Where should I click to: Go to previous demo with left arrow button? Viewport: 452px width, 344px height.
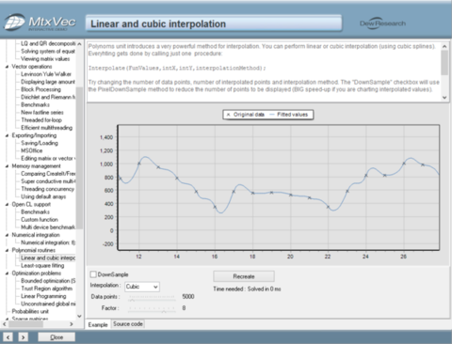8,337
